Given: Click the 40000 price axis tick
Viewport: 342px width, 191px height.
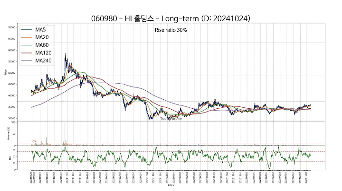Looking at the screenshot, I should click(12, 95).
